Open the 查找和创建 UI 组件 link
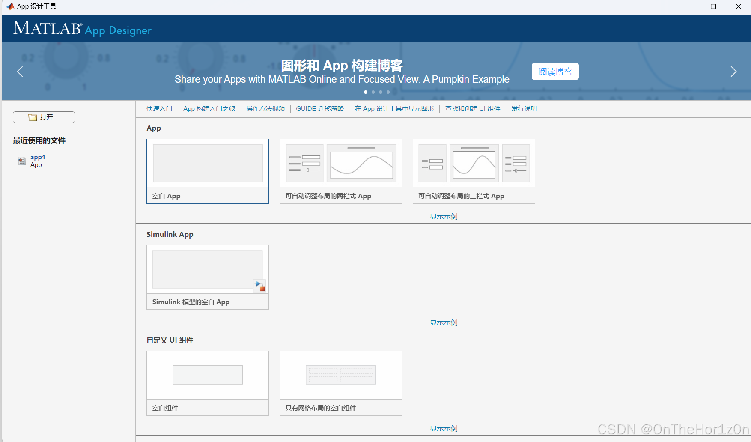Screen dimensions: 751x442 pos(473,109)
